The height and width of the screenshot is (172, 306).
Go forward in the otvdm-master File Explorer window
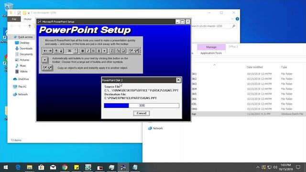coord(19,26)
